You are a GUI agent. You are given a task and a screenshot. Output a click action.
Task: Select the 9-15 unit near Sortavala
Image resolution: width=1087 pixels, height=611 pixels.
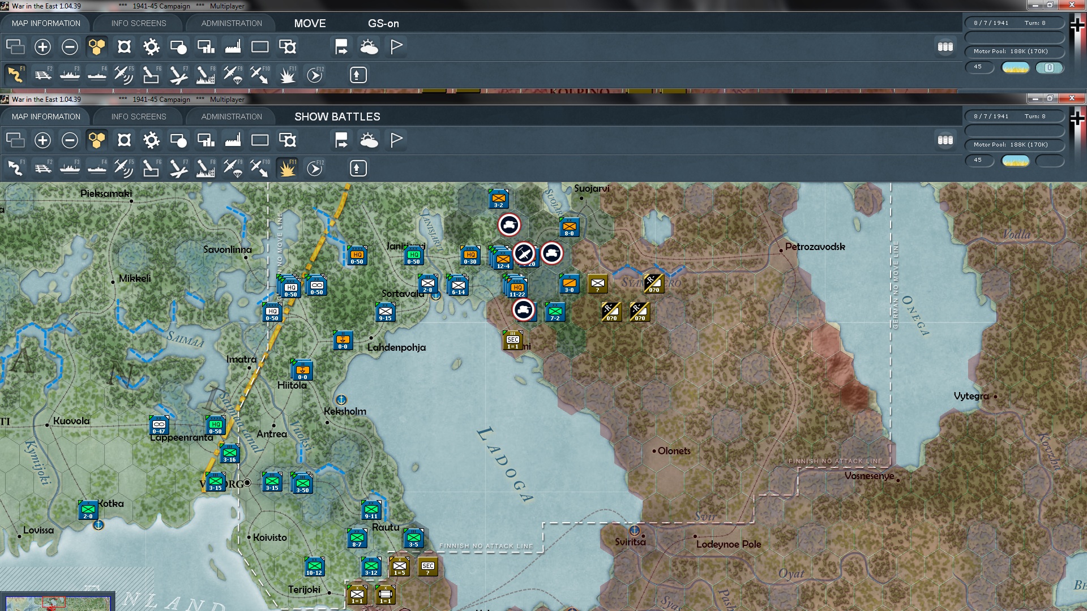385,312
